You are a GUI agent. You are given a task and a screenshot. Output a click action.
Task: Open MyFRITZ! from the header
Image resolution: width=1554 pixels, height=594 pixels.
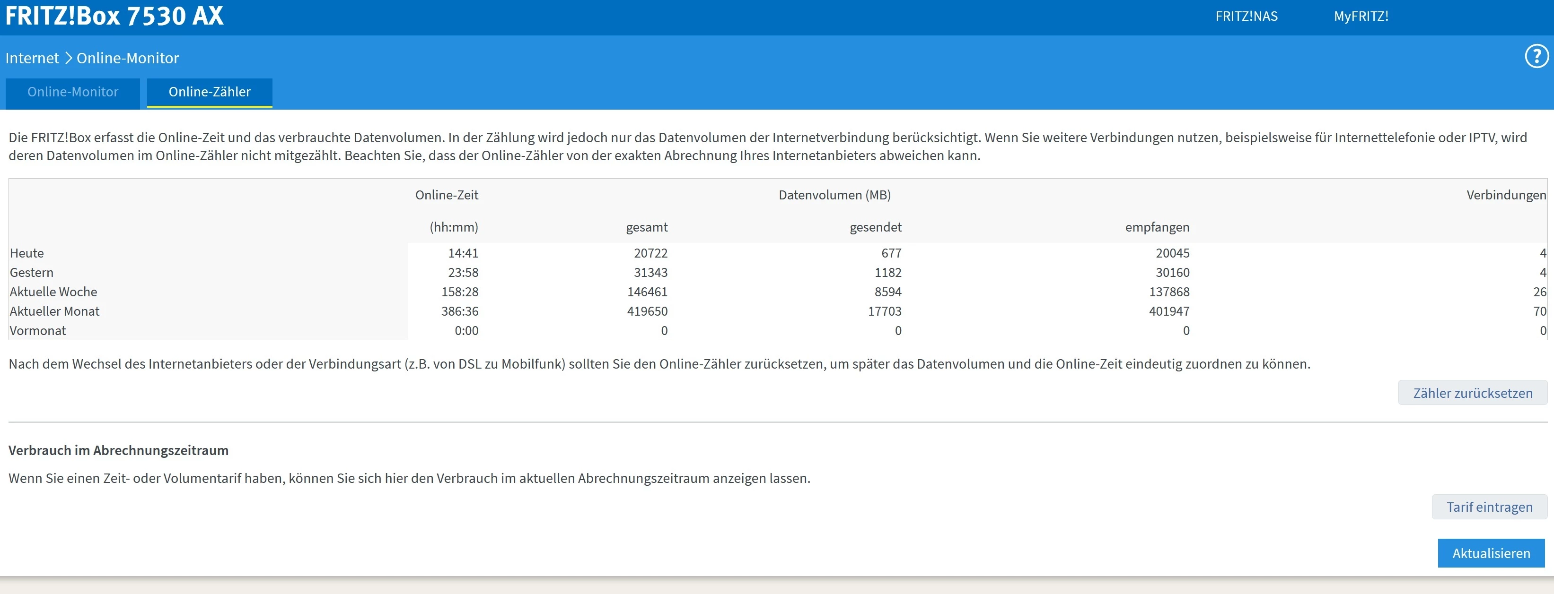1361,16
